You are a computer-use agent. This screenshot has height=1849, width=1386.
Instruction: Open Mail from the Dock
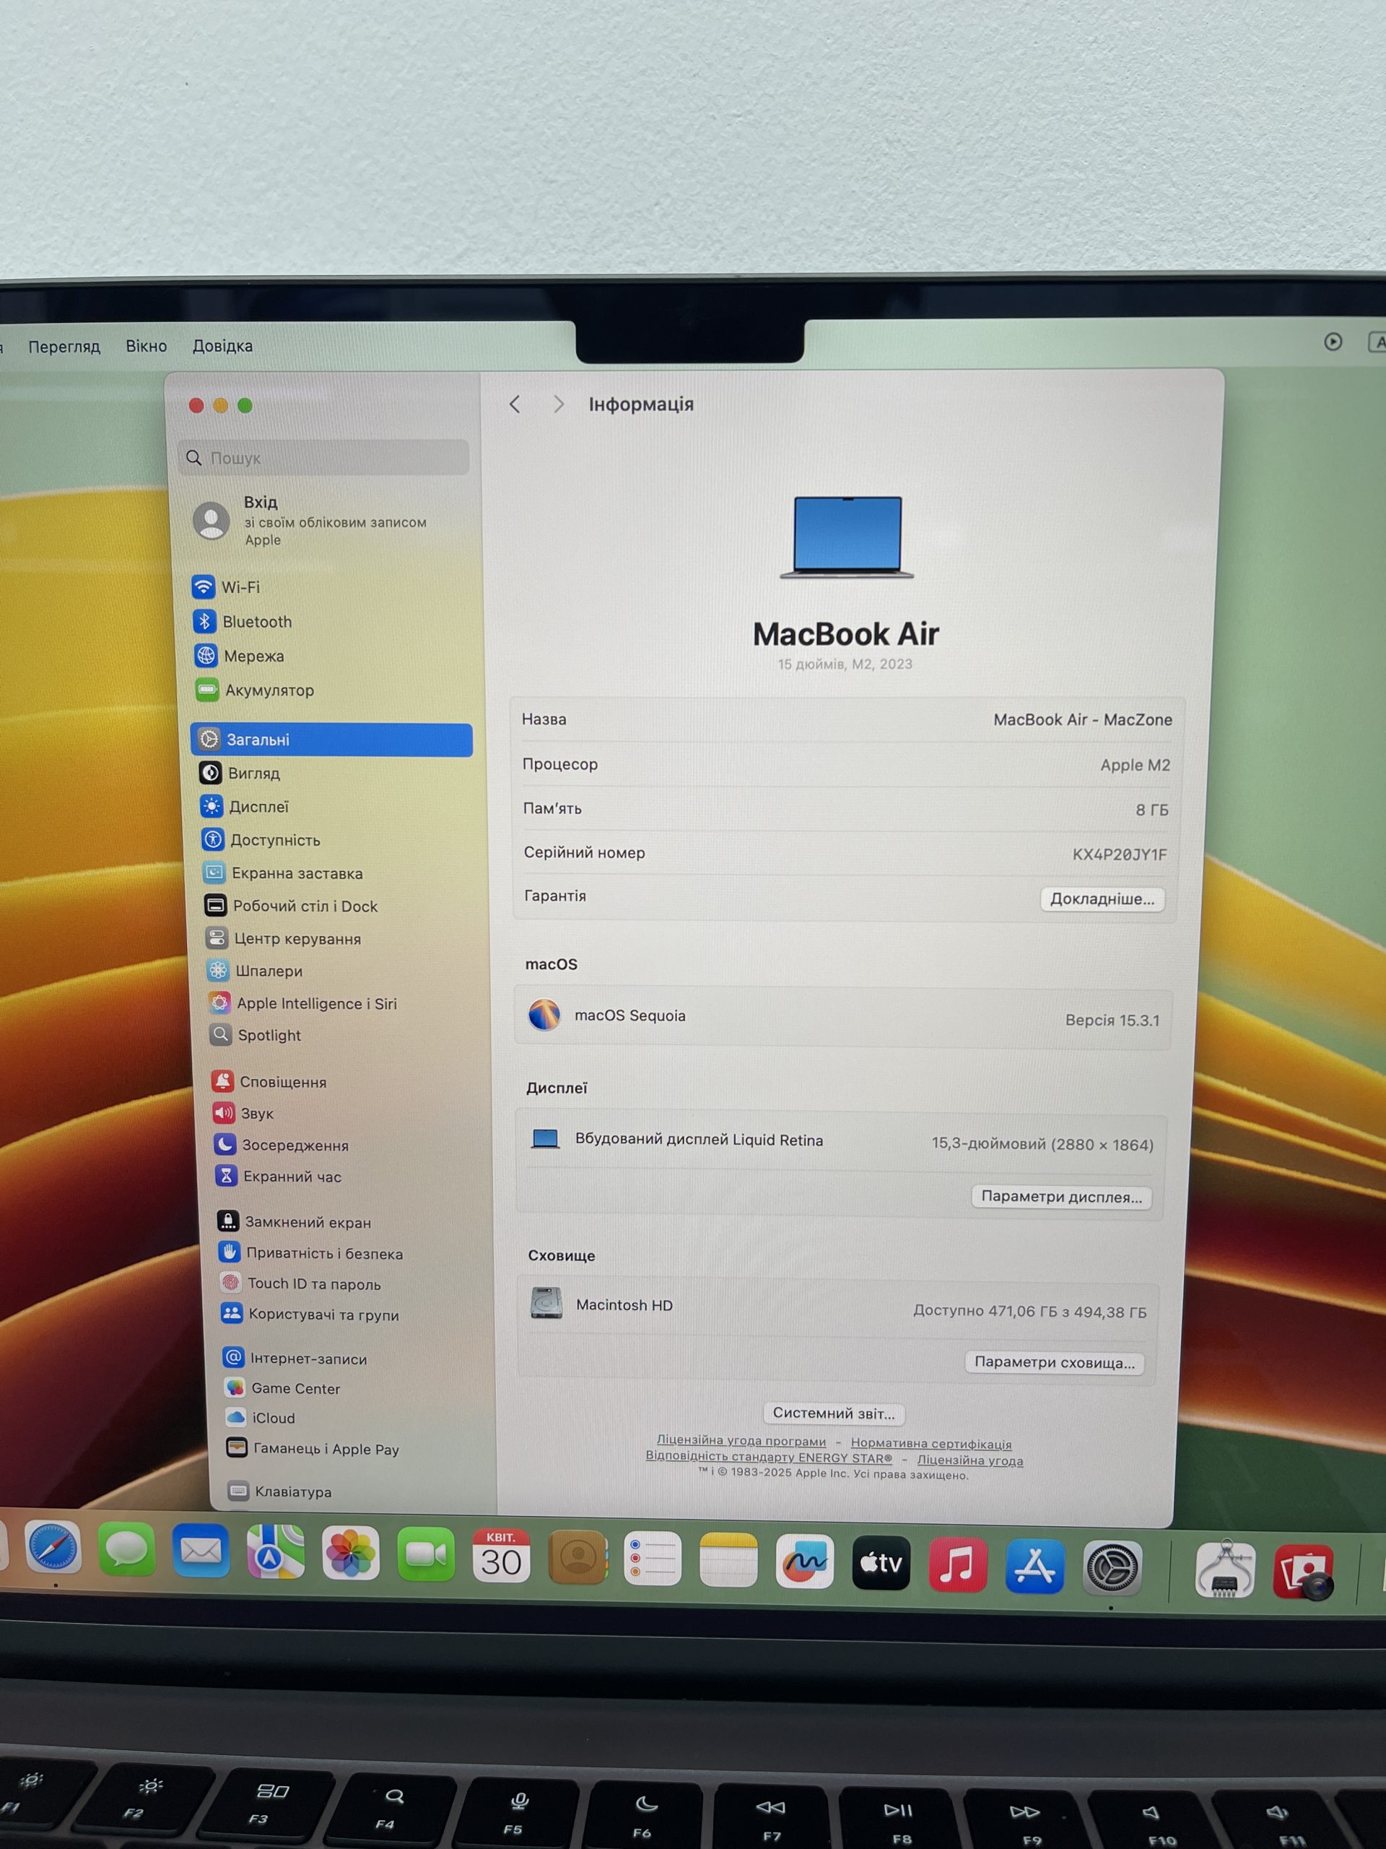point(201,1551)
